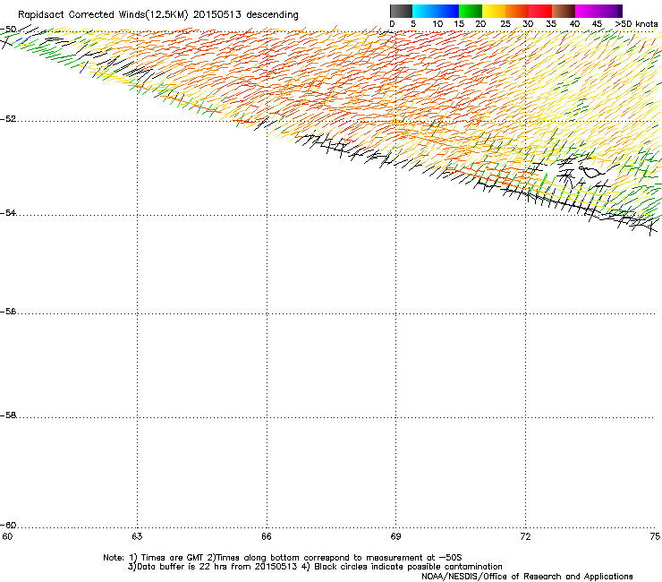Image resolution: width=662 pixels, height=582 pixels.
Task: Click the cyan 5-10 knots legend color
Action: [424, 11]
